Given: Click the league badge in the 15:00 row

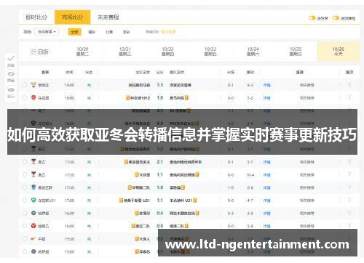Looking at the screenshot, I should [x=33, y=251].
